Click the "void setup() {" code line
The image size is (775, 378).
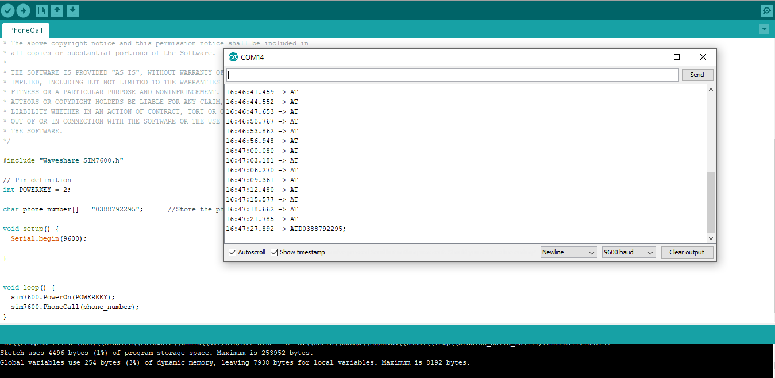pyautogui.click(x=31, y=229)
